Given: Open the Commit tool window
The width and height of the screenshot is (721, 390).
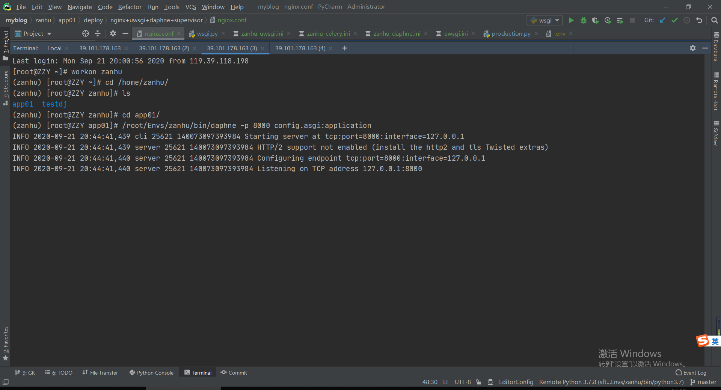Looking at the screenshot, I should click(x=234, y=373).
